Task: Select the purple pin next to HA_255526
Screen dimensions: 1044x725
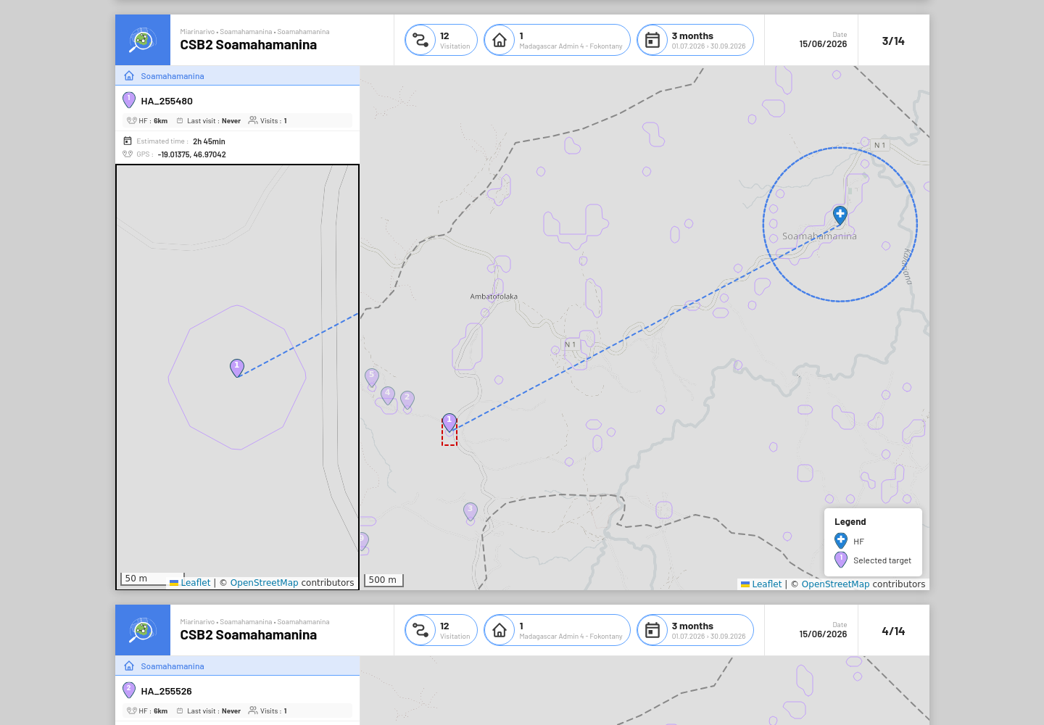Action: tap(129, 690)
